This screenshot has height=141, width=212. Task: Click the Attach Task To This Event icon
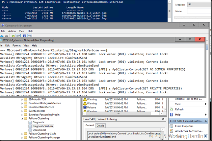pyautogui.click(x=172, y=131)
